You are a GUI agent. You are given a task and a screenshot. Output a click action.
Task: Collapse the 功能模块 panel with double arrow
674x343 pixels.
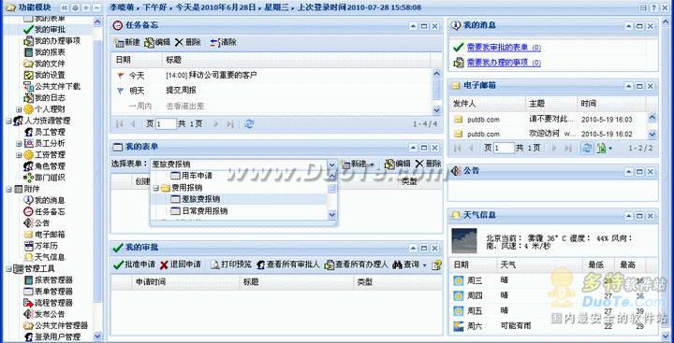coord(65,7)
